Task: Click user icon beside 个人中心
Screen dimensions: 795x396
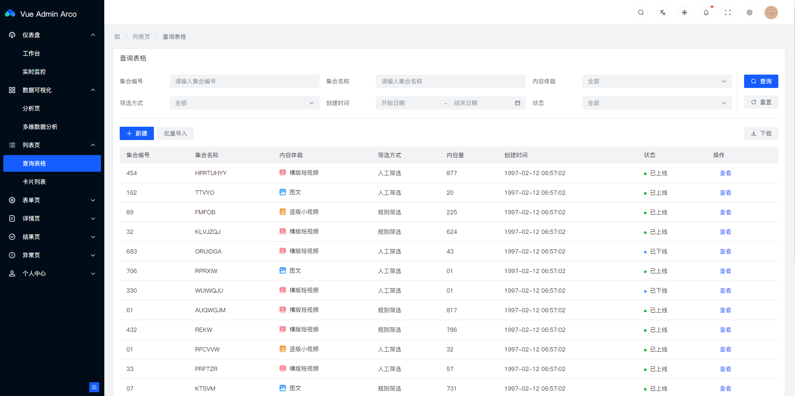Action: click(x=12, y=273)
